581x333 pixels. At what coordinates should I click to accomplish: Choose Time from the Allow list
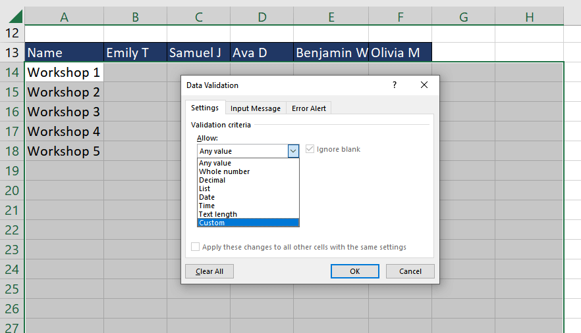coord(248,206)
